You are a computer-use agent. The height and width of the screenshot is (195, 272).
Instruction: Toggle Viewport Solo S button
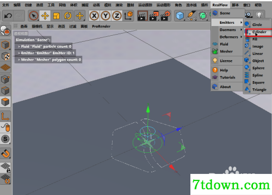(x=5, y=139)
